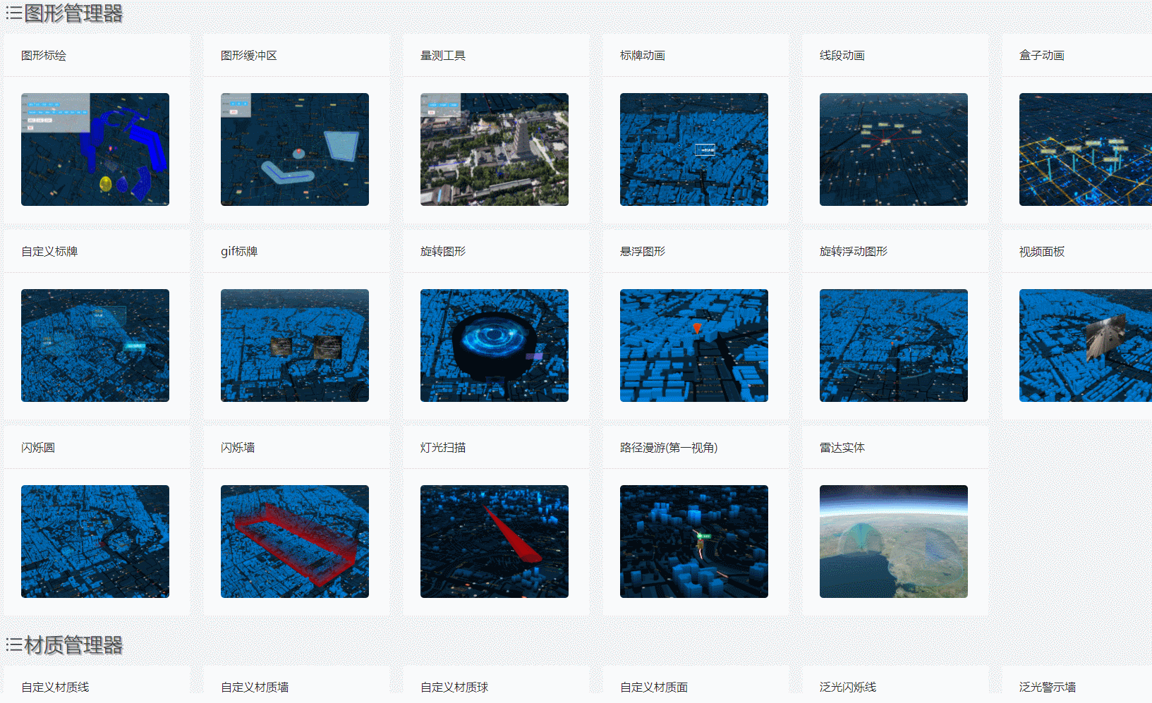The width and height of the screenshot is (1152, 703).
Task: Select the 悬浮图形 card title
Action: [643, 252]
